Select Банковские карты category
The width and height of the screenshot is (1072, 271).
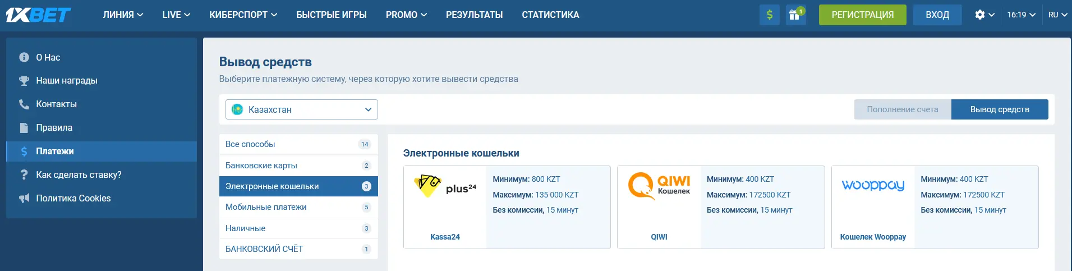pyautogui.click(x=298, y=166)
